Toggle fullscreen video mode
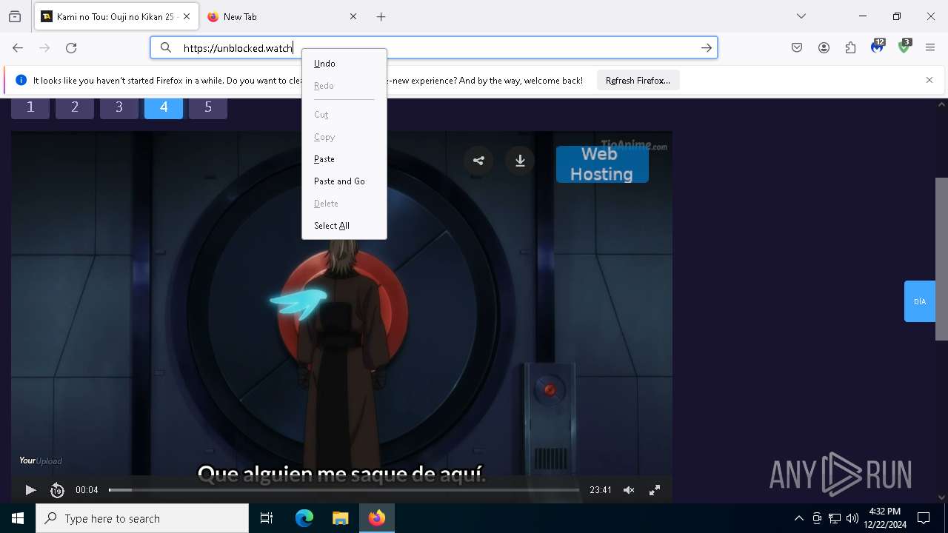The image size is (948, 533). [x=655, y=490]
